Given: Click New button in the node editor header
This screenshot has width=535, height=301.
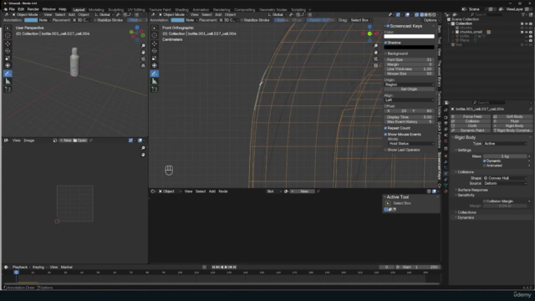Looking at the screenshot, I should click(302, 191).
